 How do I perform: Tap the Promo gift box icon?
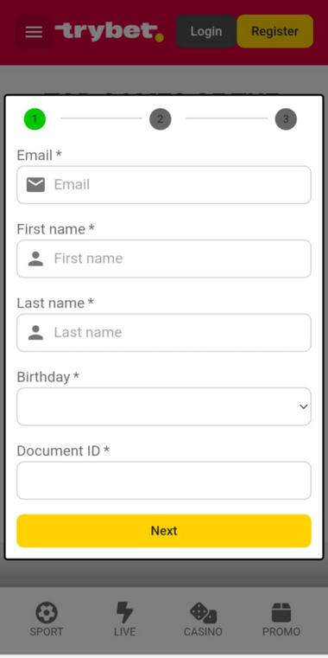[281, 612]
